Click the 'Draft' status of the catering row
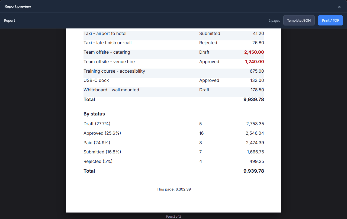Viewport: 347px width, 219px height. [204, 52]
